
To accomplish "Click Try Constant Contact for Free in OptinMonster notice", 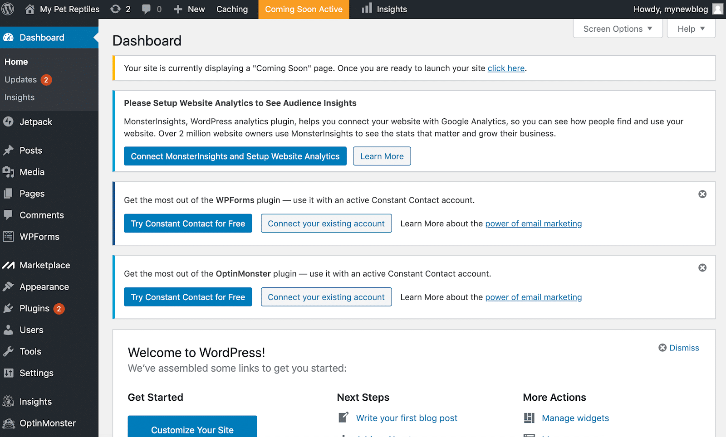I will pyautogui.click(x=188, y=297).
